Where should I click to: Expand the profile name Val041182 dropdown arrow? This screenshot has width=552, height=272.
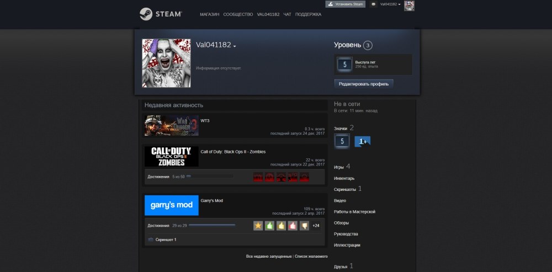[x=235, y=46]
